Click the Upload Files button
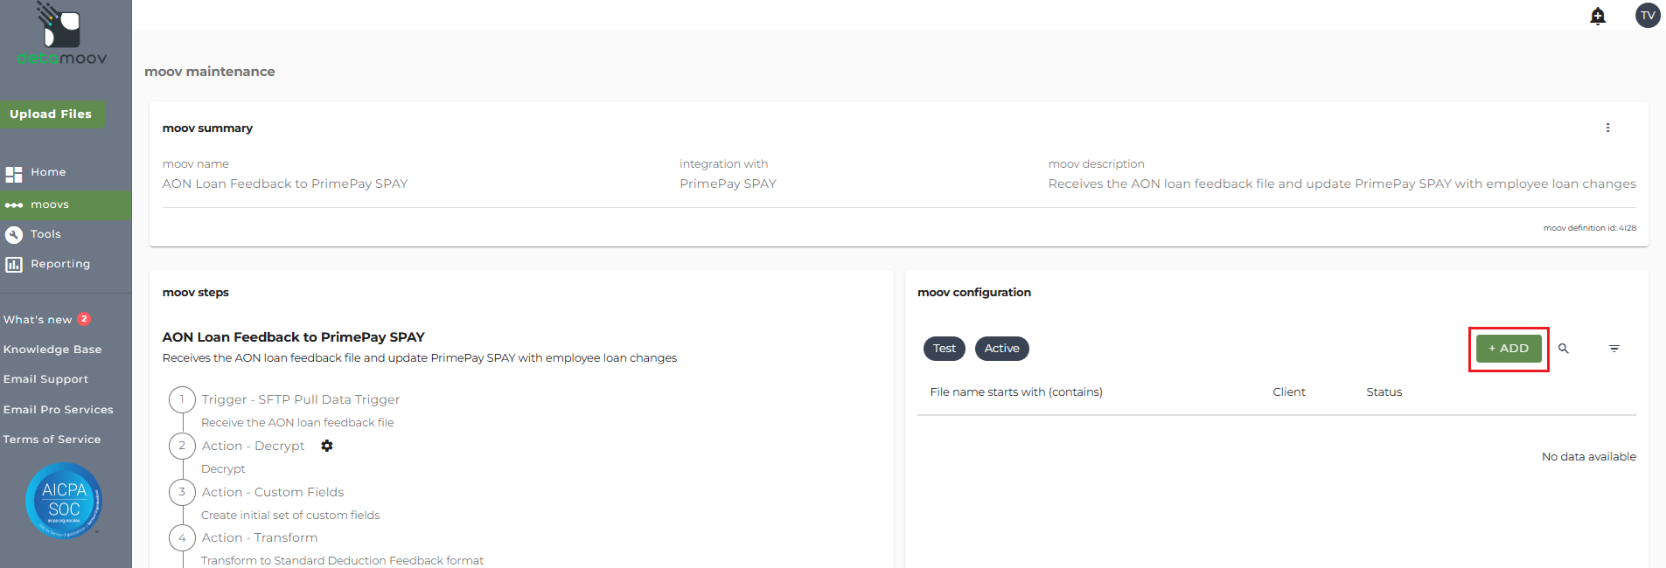 click(52, 114)
